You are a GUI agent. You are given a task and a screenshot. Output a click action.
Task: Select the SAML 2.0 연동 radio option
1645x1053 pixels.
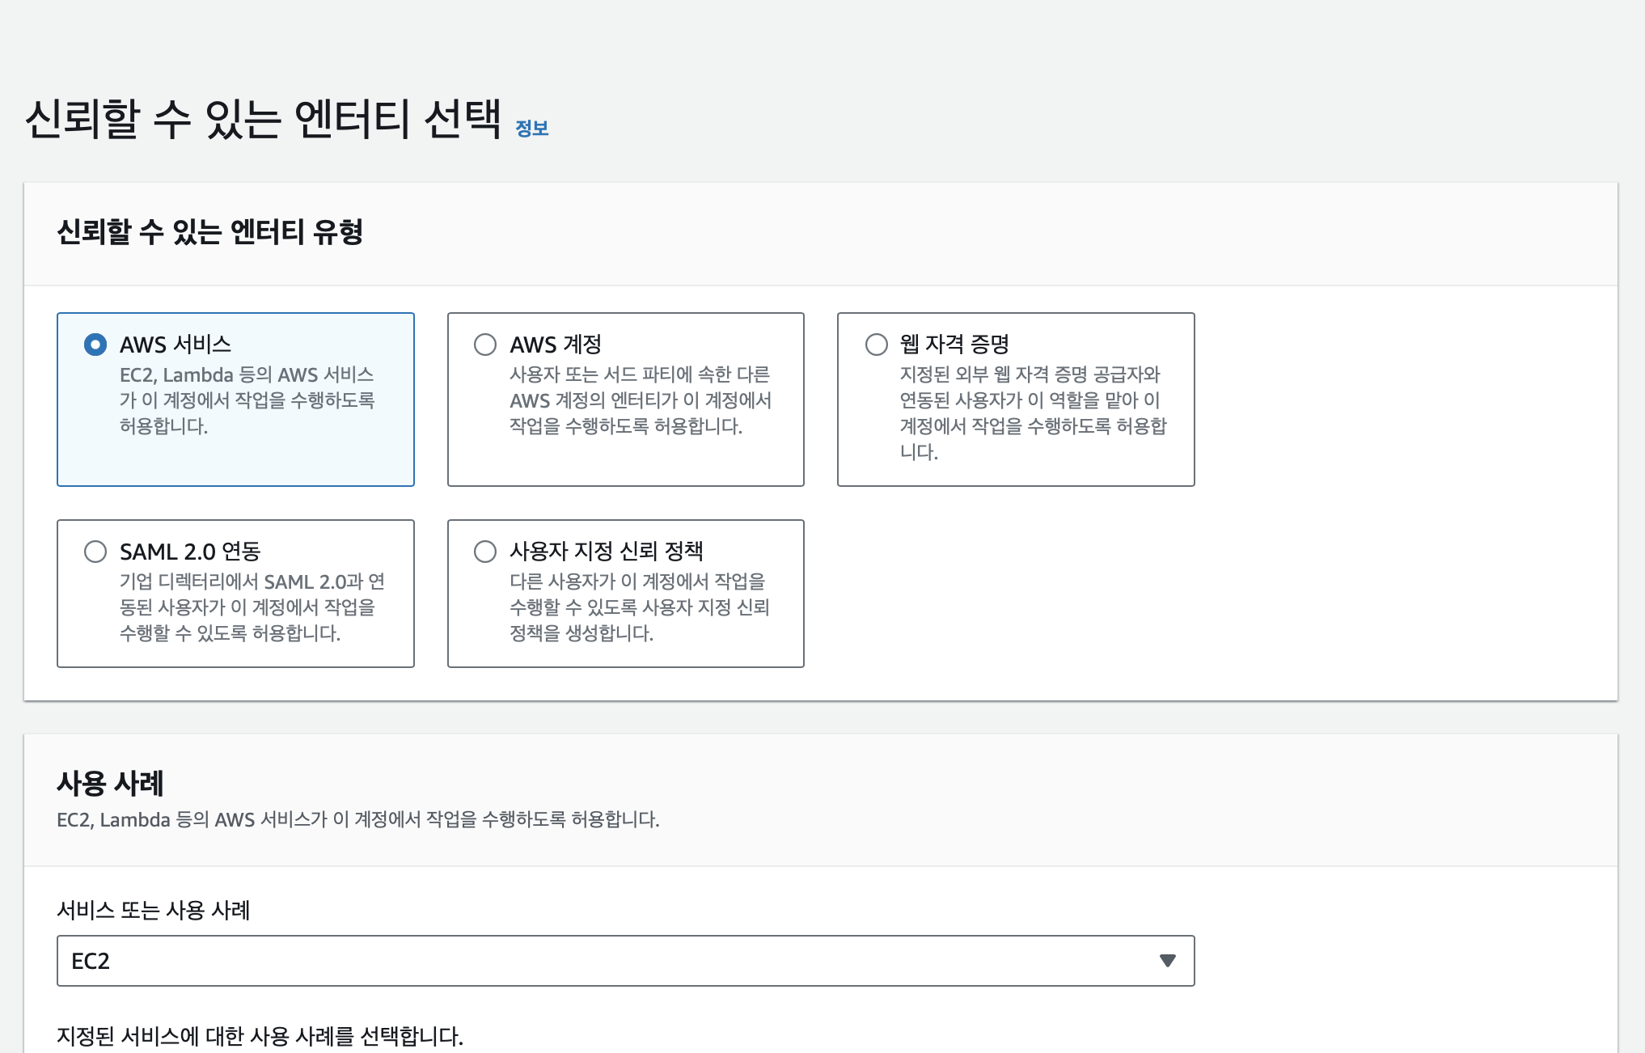(x=95, y=552)
